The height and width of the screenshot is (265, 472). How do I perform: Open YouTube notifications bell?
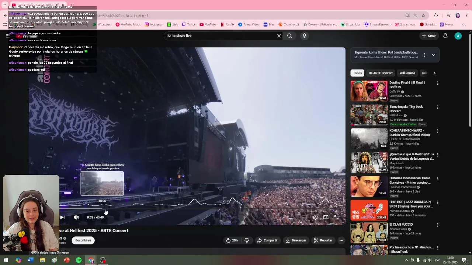pos(445,36)
